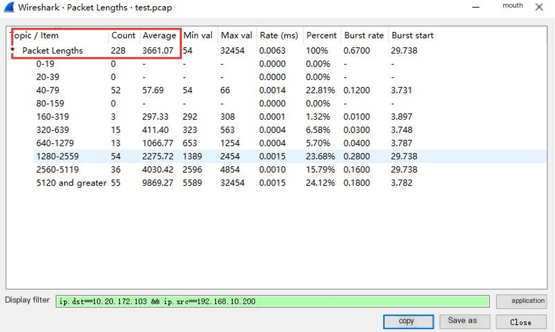The height and width of the screenshot is (332, 555).
Task: Sort by Burst rate column header
Action: [x=364, y=36]
